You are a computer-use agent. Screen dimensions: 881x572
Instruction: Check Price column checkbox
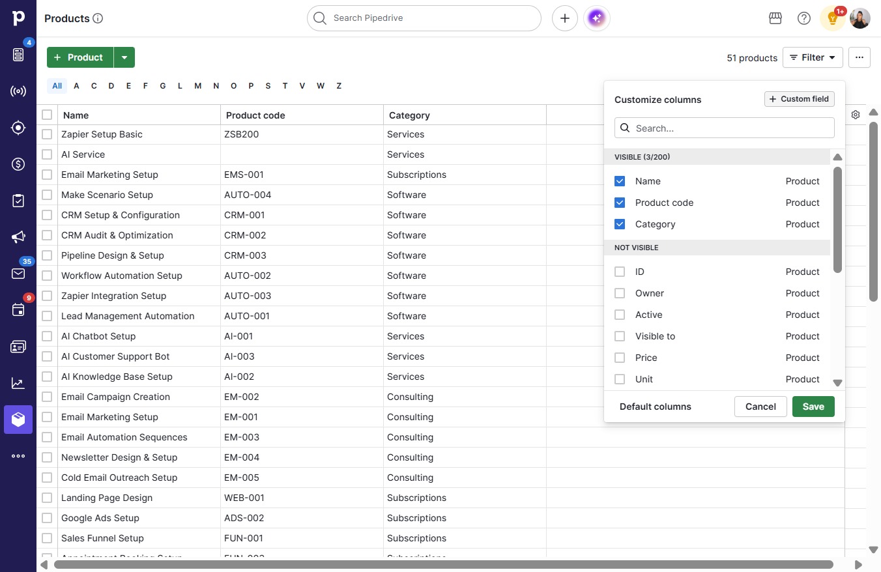coord(620,358)
